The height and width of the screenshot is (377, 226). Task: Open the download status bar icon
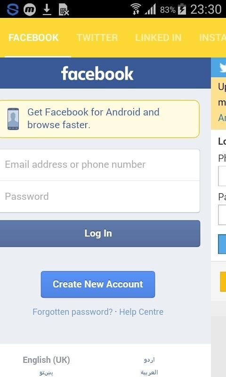tap(47, 9)
